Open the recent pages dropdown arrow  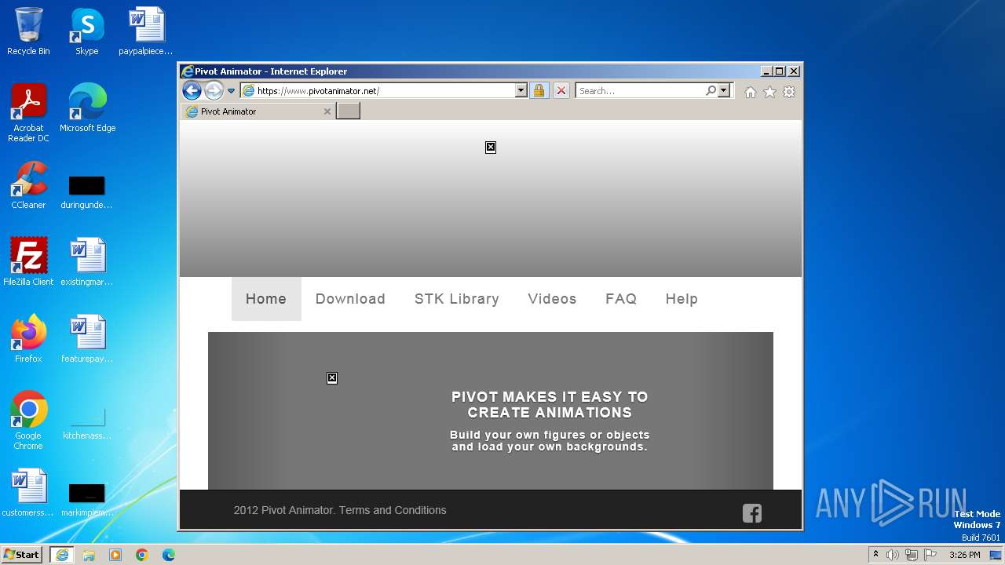(x=231, y=91)
